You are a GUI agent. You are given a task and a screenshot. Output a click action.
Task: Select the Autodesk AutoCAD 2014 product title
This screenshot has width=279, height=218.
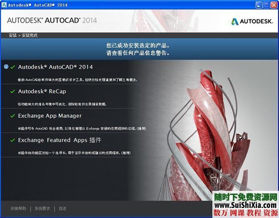pos(55,67)
